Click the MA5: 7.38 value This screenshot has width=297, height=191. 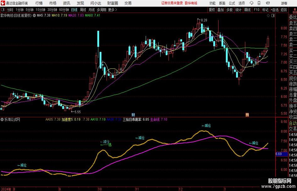click(44, 15)
